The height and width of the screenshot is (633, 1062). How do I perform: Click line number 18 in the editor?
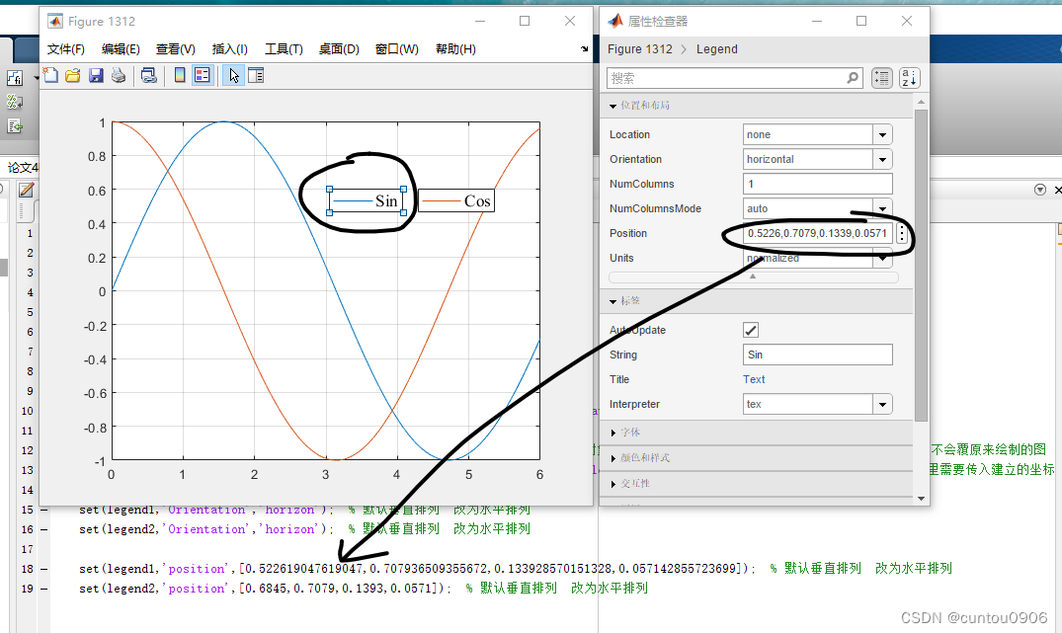[27, 569]
